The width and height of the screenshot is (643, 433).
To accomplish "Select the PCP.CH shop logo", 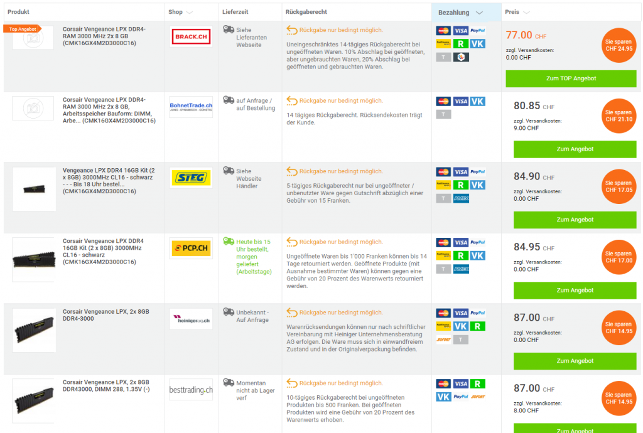I will [191, 249].
